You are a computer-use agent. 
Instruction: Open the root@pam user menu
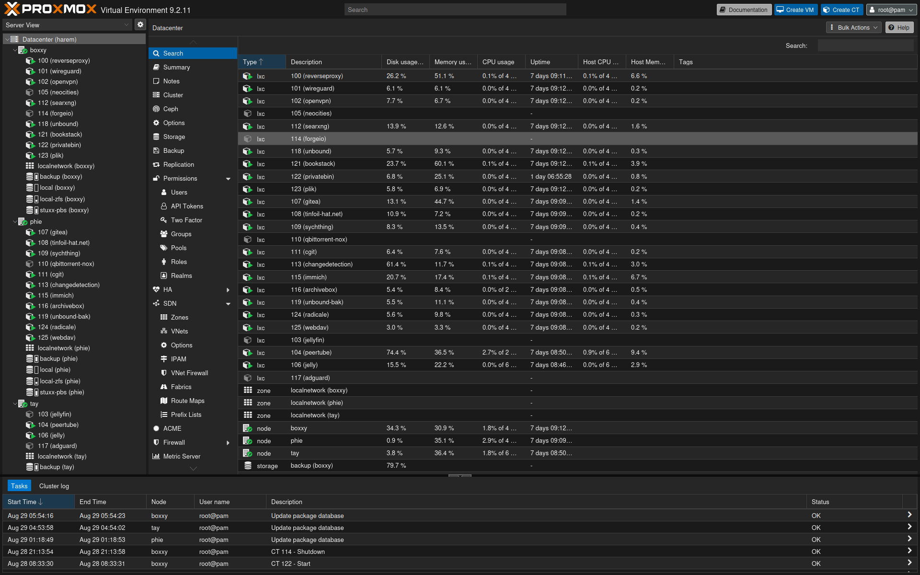[891, 10]
